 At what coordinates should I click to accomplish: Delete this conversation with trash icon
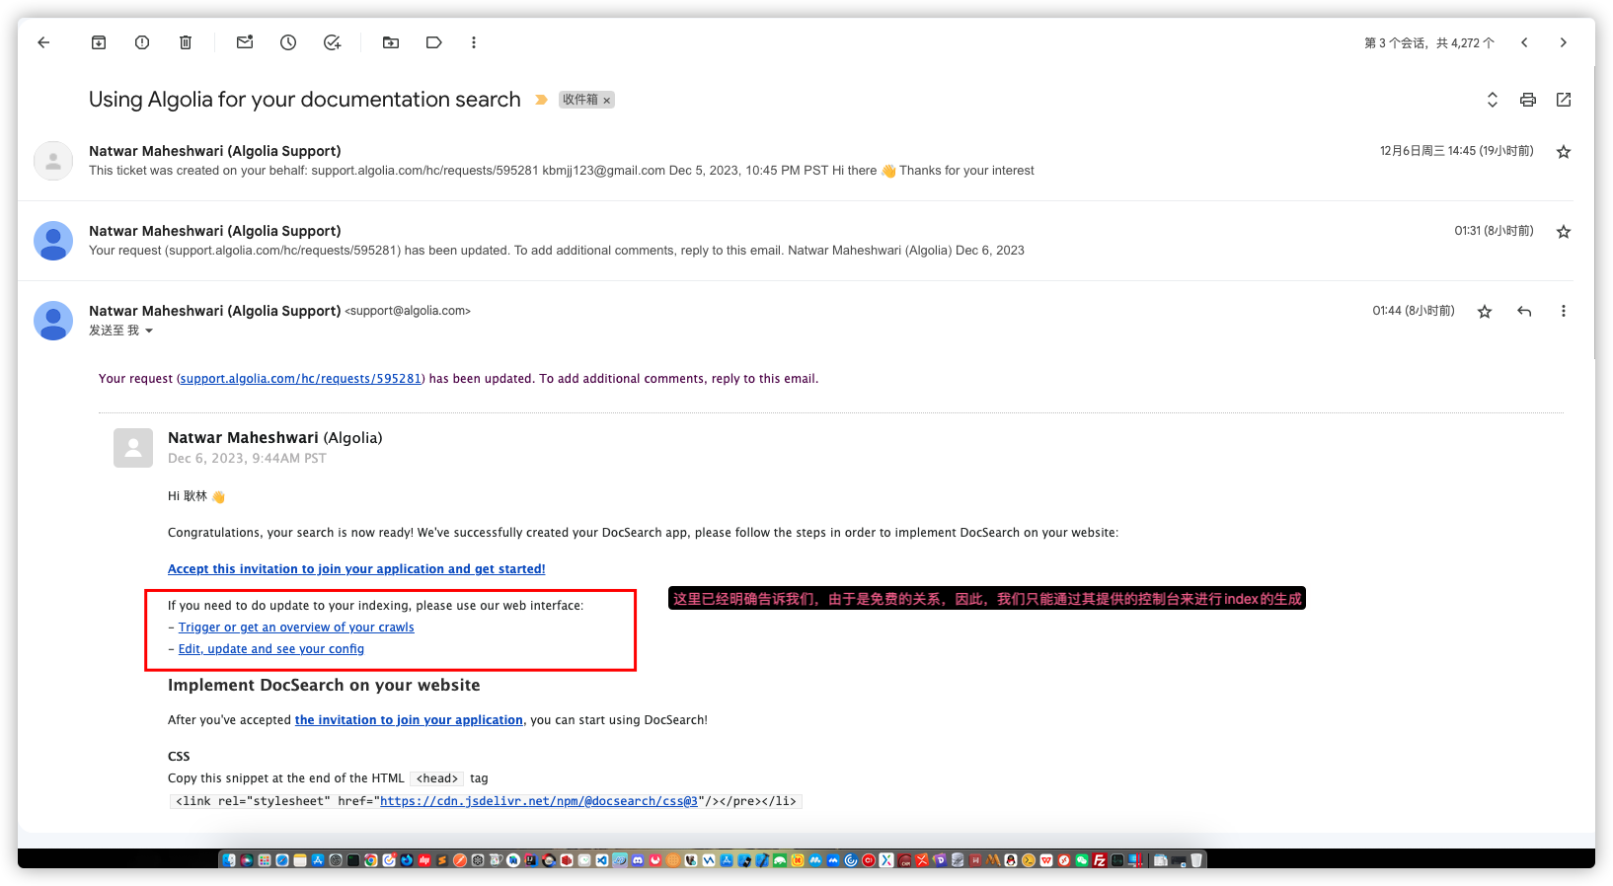(x=186, y=42)
